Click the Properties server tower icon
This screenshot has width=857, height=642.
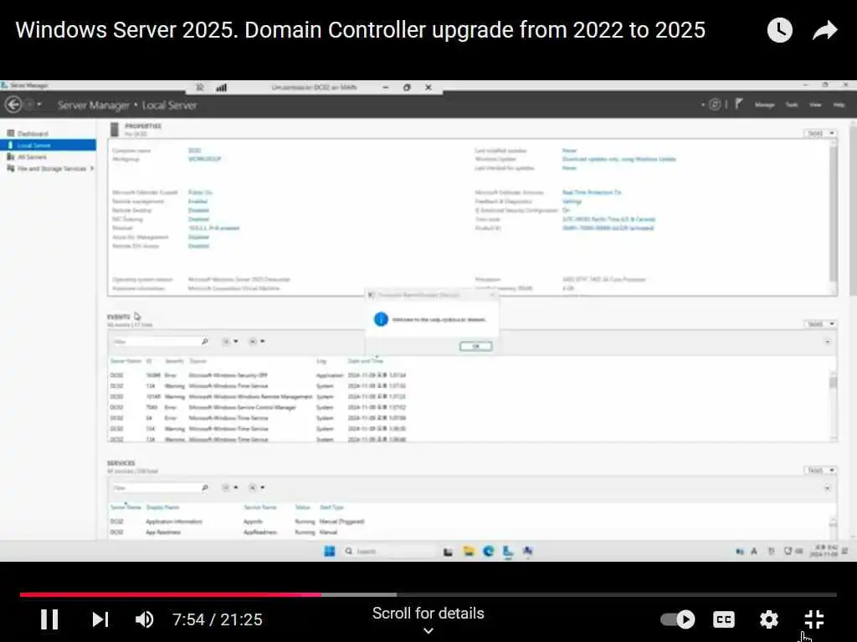pyautogui.click(x=115, y=130)
